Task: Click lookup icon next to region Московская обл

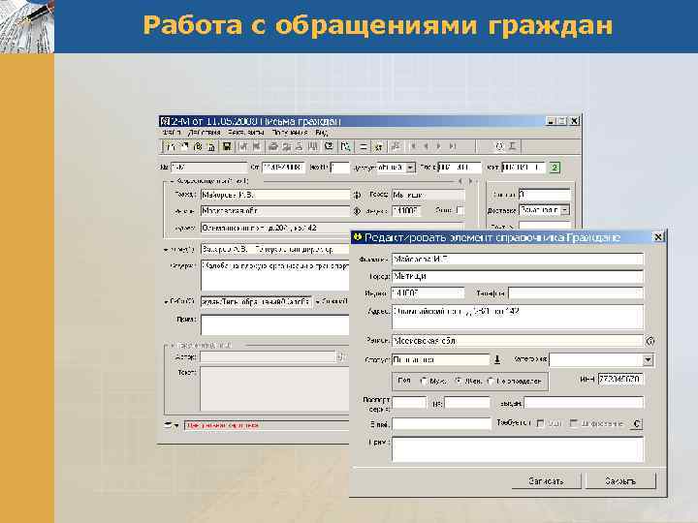Action: (x=357, y=211)
